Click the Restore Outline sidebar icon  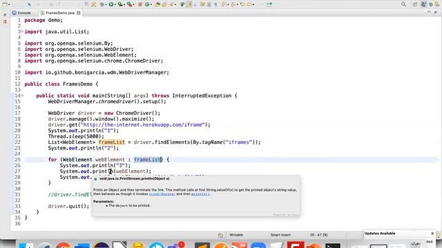tap(5, 21)
